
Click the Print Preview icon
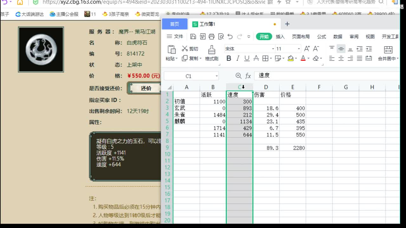(x=221, y=36)
